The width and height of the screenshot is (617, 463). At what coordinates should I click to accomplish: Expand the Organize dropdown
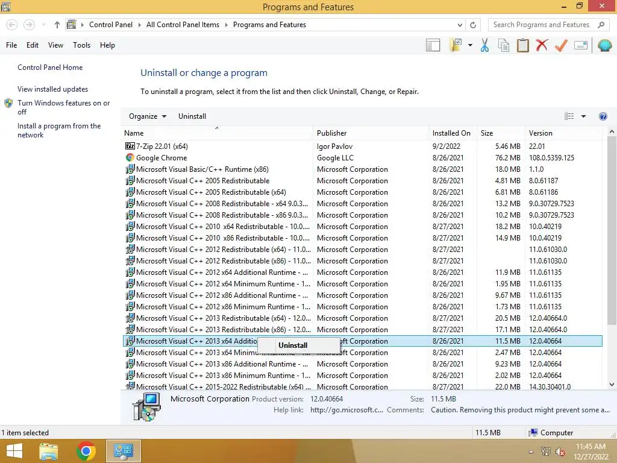pyautogui.click(x=148, y=116)
